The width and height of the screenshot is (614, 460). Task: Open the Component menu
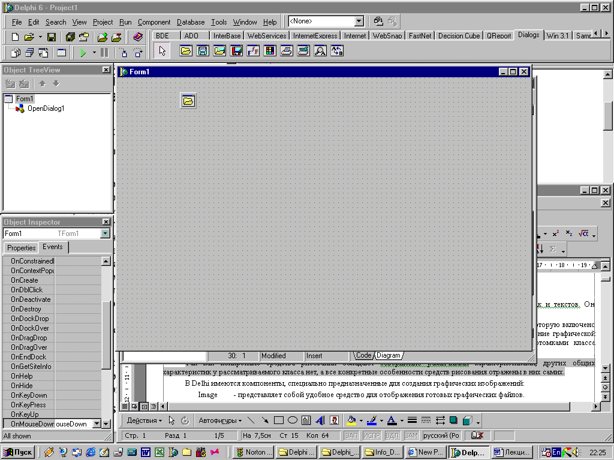[x=154, y=22]
